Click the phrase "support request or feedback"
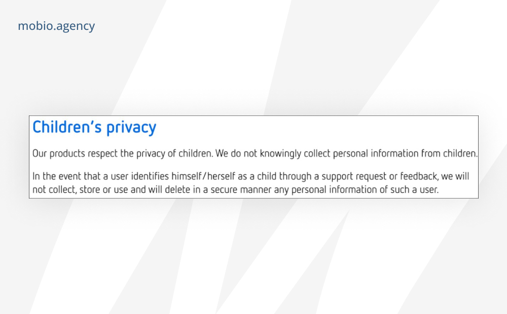Screen dimensions: 507x314 pos(380,176)
